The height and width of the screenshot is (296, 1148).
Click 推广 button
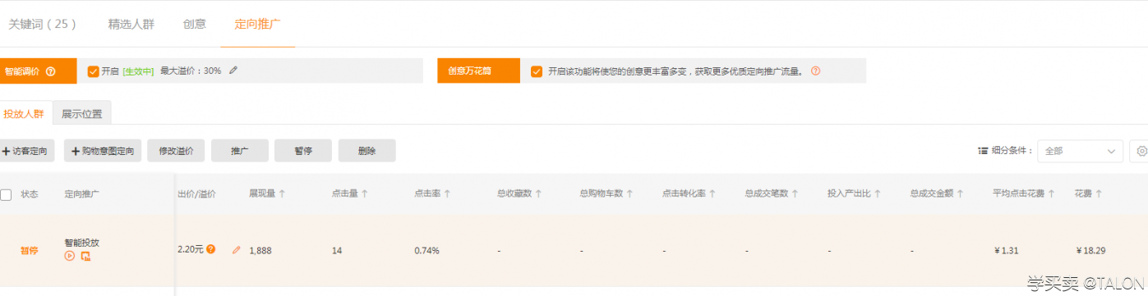click(x=240, y=151)
